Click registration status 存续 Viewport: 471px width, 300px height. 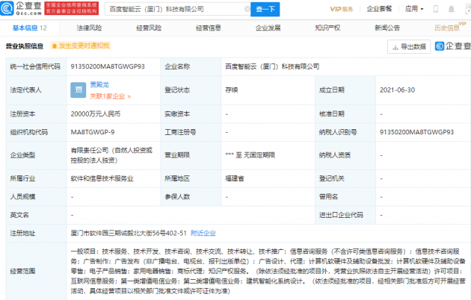point(232,90)
